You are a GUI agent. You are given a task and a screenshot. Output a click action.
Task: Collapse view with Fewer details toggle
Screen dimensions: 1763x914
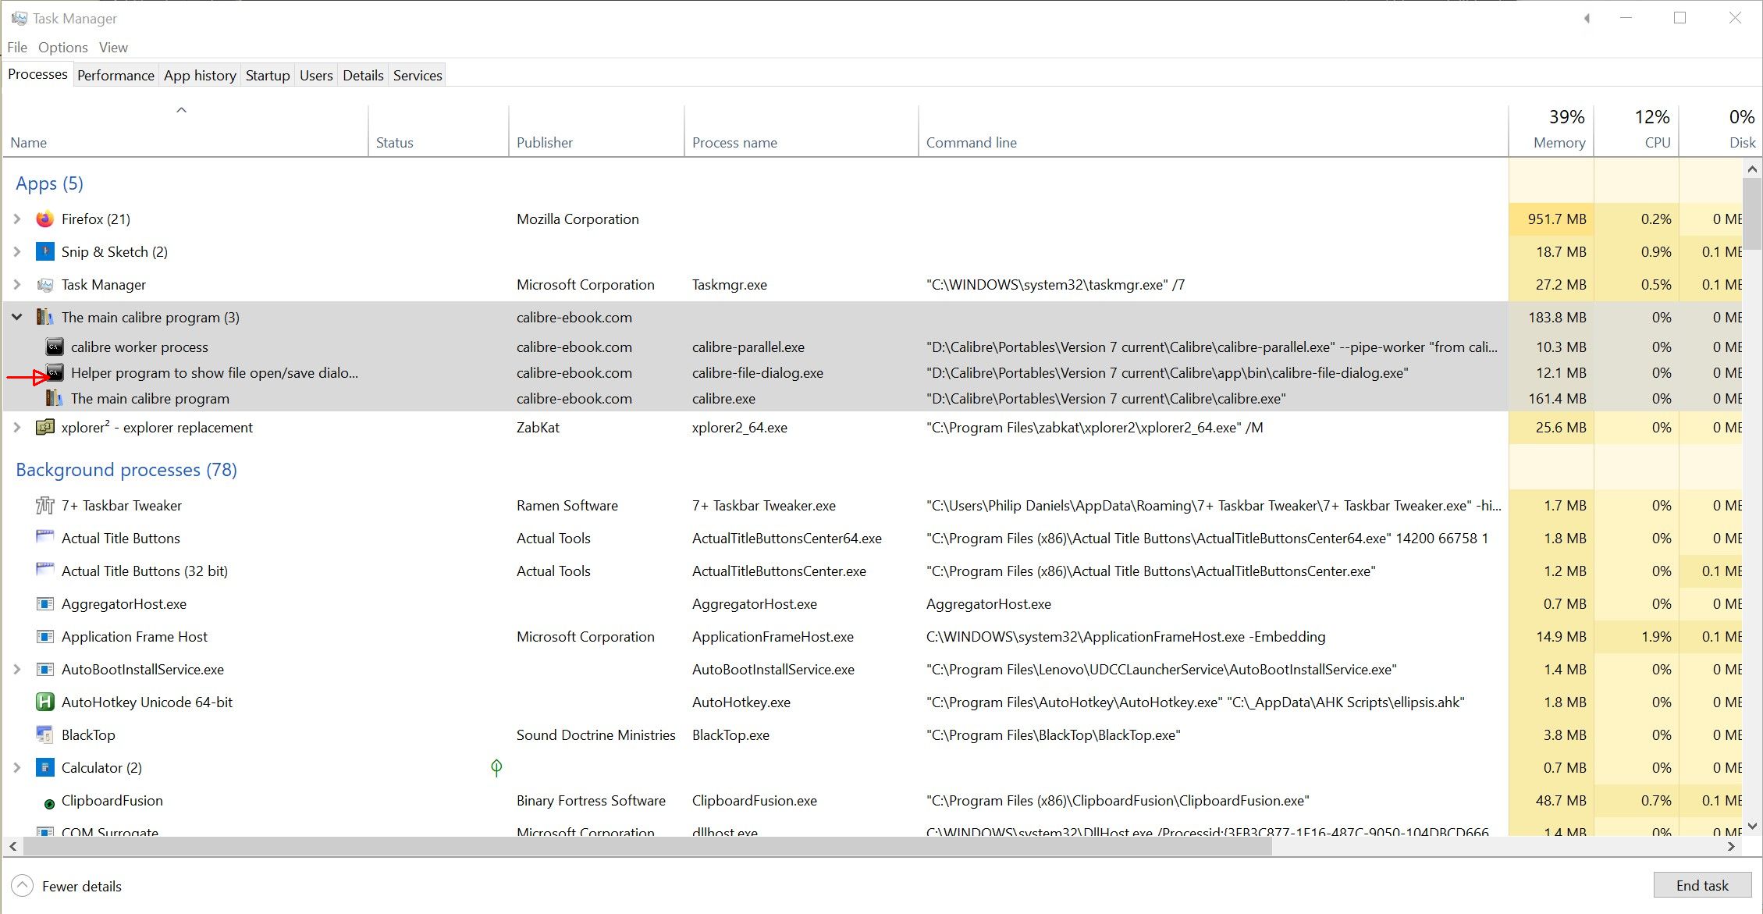(23, 886)
